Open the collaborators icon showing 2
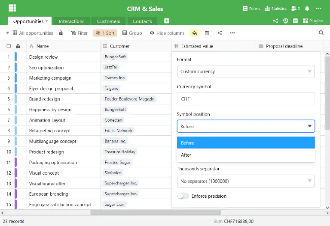The width and height of the screenshot is (330, 226). pyautogui.click(x=296, y=9)
